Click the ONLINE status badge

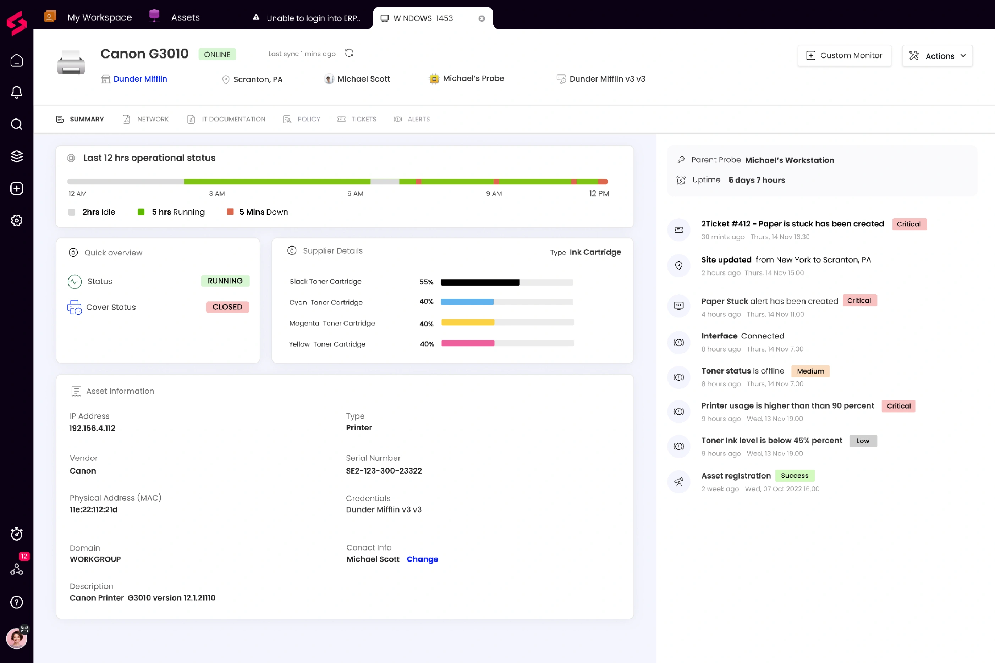pos(217,54)
